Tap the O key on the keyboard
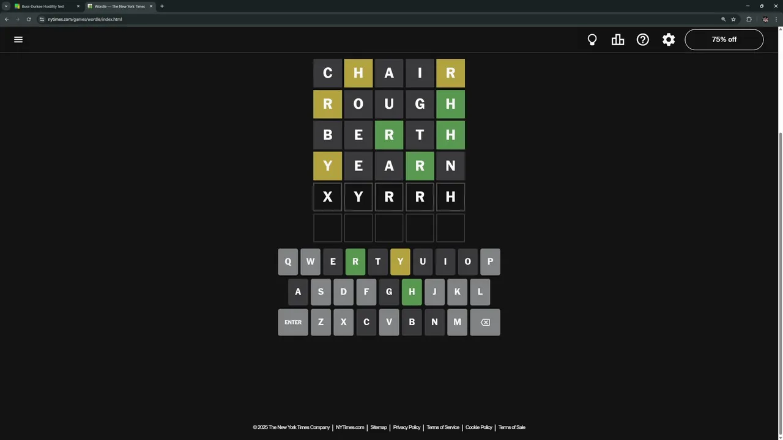Viewport: 783px width, 440px height. pos(467,262)
